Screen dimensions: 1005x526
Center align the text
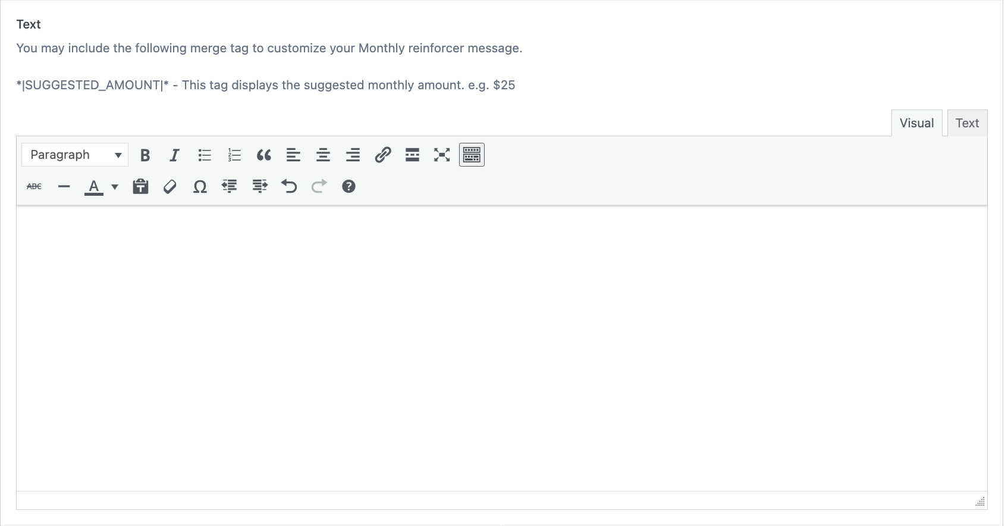pos(323,155)
